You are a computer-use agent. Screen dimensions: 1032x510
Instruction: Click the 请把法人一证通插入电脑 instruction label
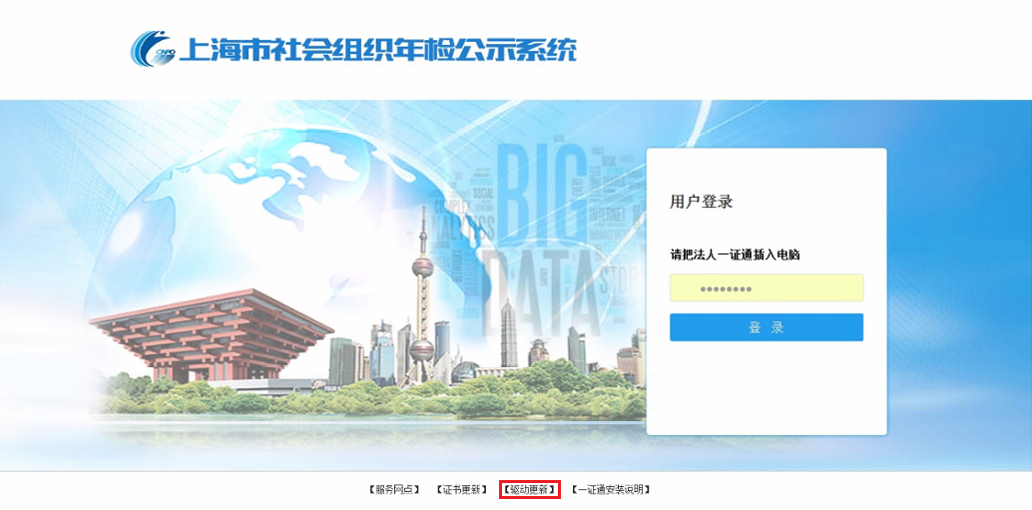coord(735,255)
